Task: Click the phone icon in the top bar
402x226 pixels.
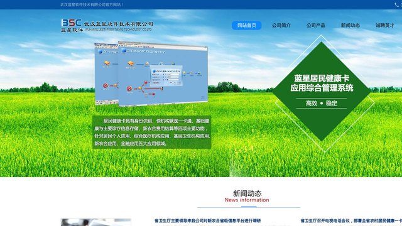Action: 397,4
